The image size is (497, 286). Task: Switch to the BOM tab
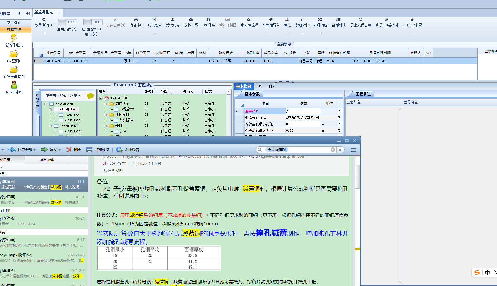click(x=259, y=86)
